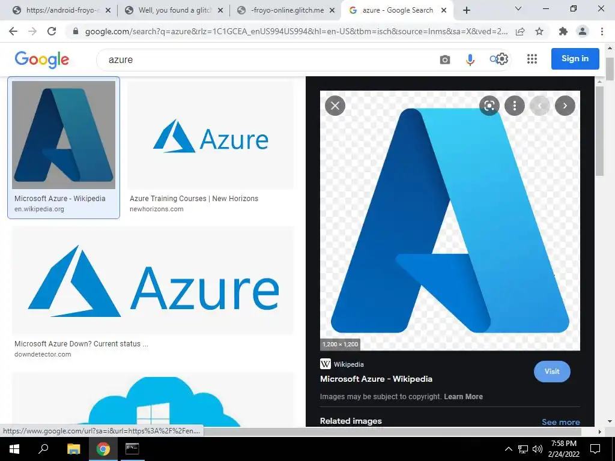Viewport: 615px width, 461px height.
Task: Open Google apps grid
Action: (x=532, y=59)
